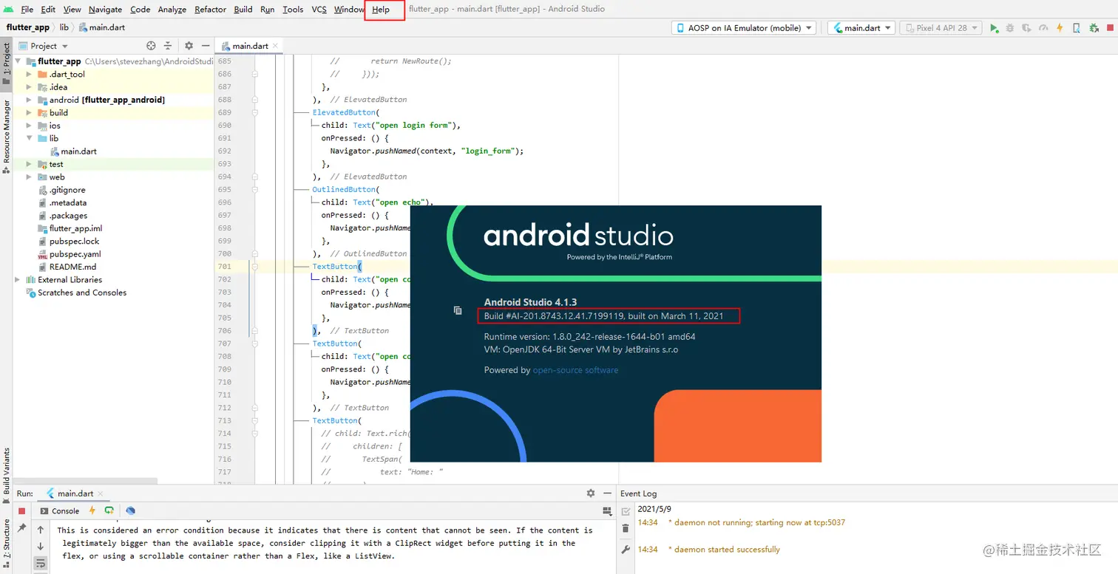
Task: Open Project panel gear settings
Action: pyautogui.click(x=189, y=46)
